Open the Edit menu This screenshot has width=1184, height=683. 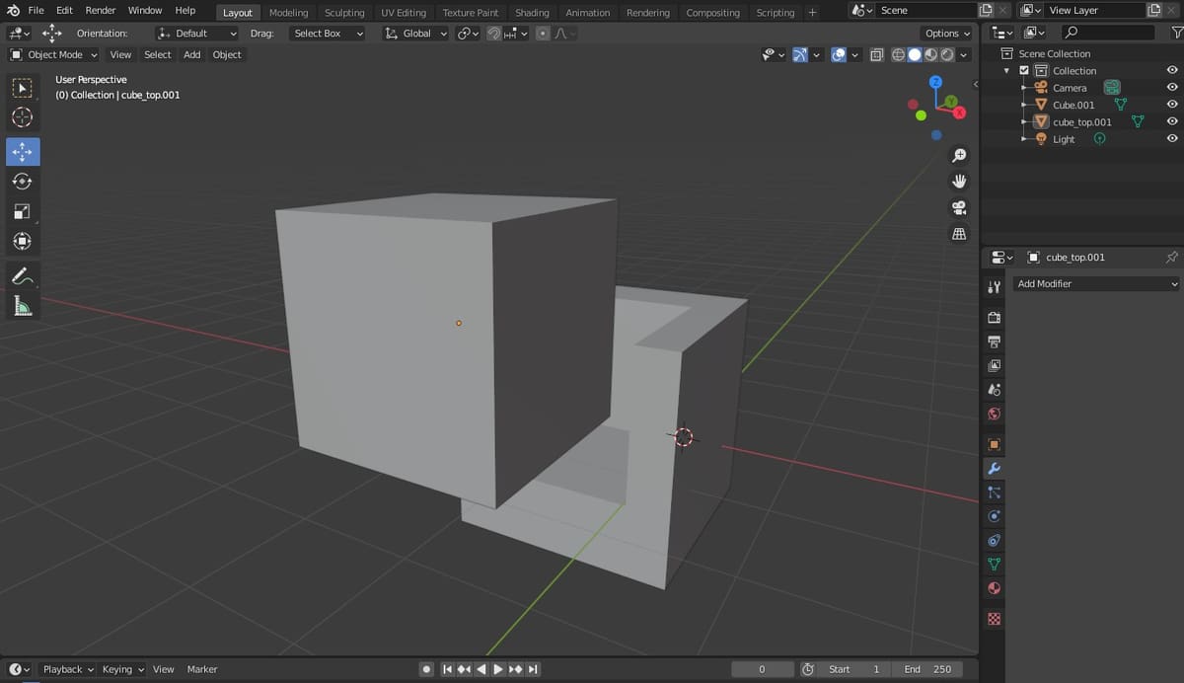[64, 10]
